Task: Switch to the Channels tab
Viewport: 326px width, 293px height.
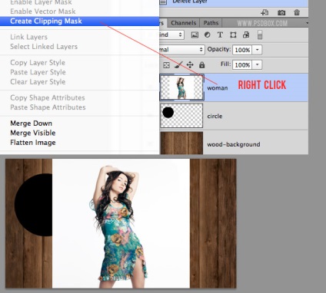Action: pos(184,23)
